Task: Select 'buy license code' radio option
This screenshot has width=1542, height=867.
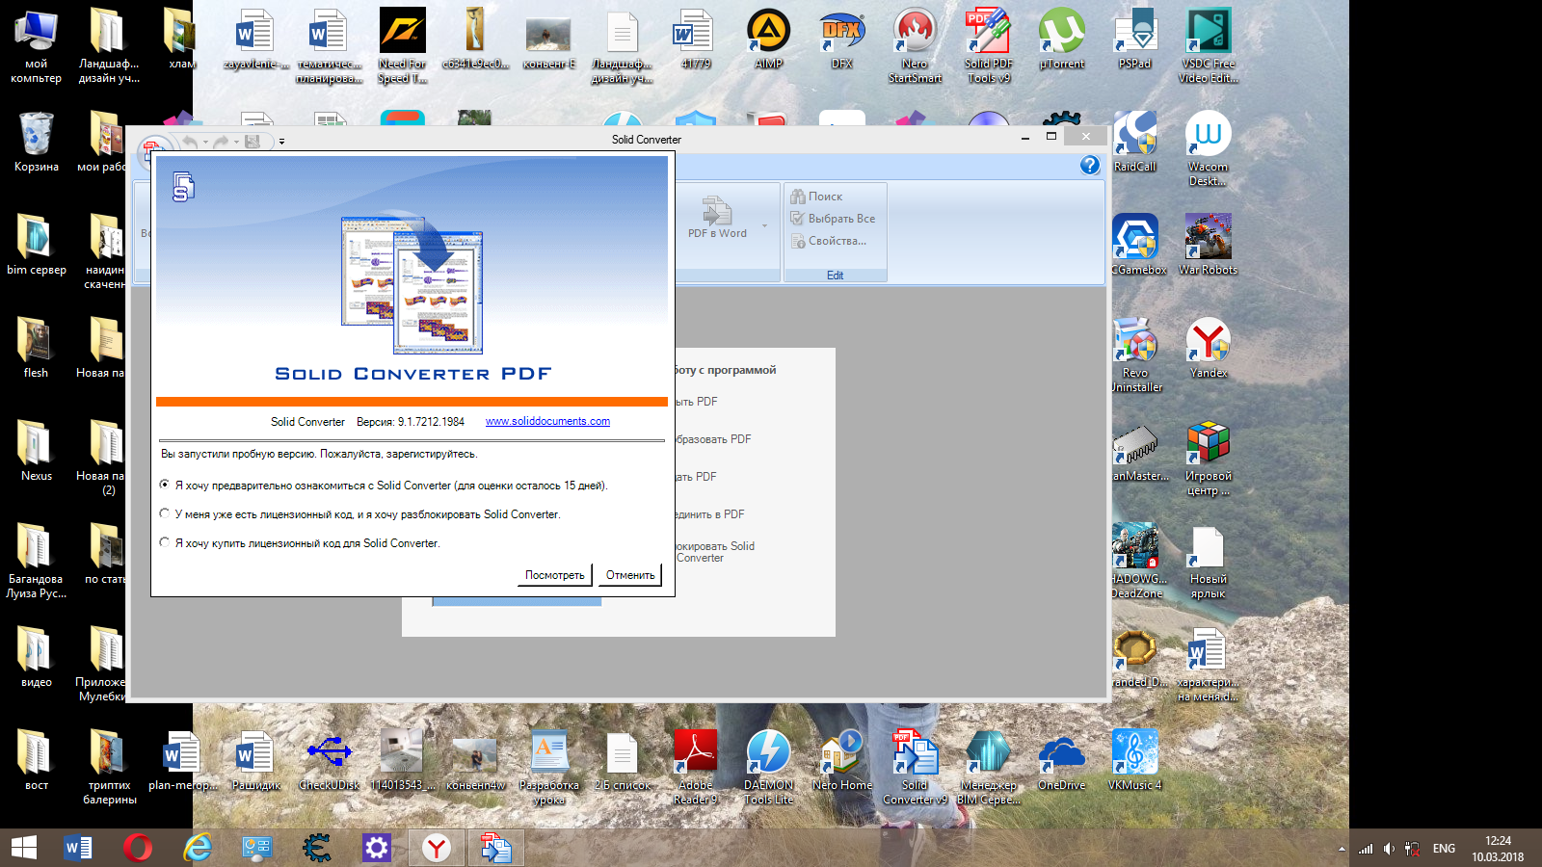Action: (x=165, y=543)
